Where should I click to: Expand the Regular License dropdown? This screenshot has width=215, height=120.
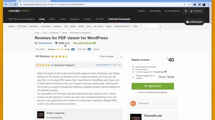(141, 60)
